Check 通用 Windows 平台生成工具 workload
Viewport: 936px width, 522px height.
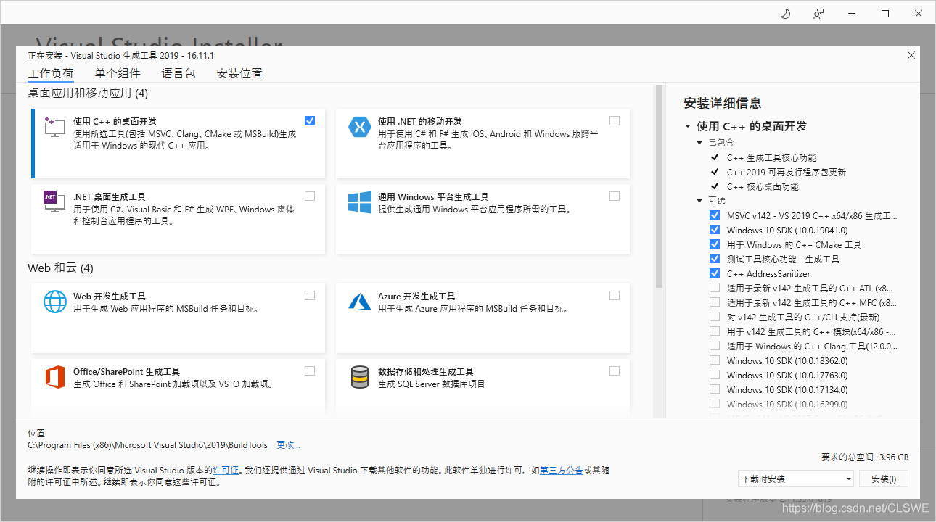tap(615, 196)
